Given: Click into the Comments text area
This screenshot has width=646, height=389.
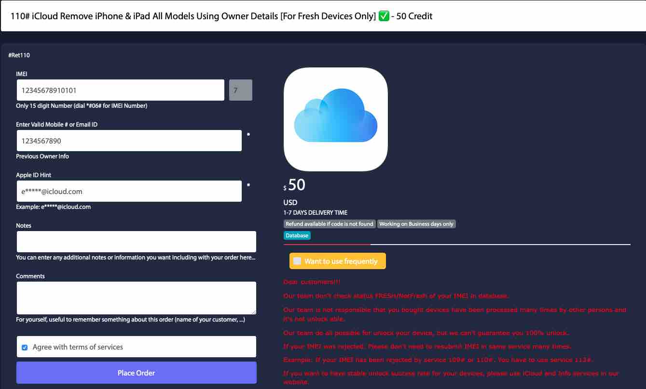Looking at the screenshot, I should (x=137, y=298).
